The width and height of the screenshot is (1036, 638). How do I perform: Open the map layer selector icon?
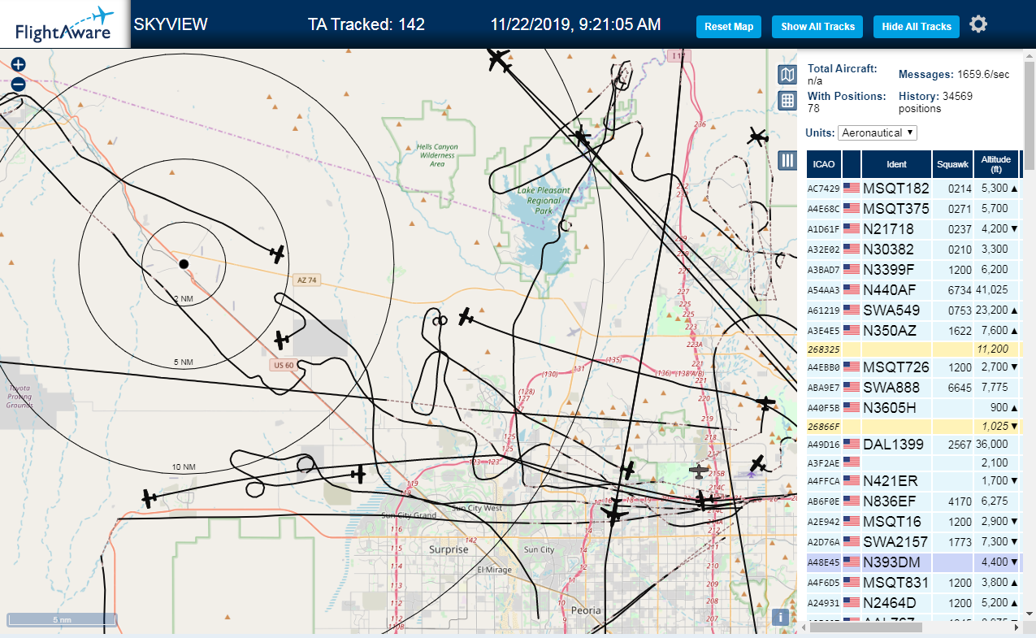[x=787, y=76]
